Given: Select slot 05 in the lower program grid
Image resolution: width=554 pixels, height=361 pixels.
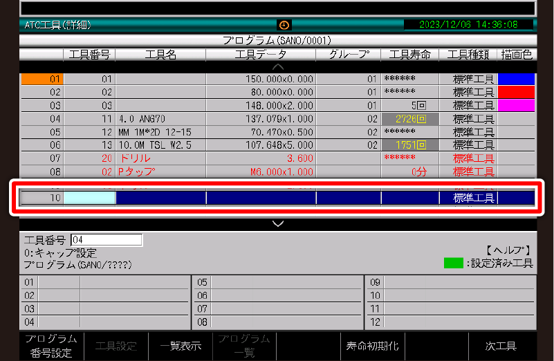Looking at the screenshot, I should click(x=277, y=282).
